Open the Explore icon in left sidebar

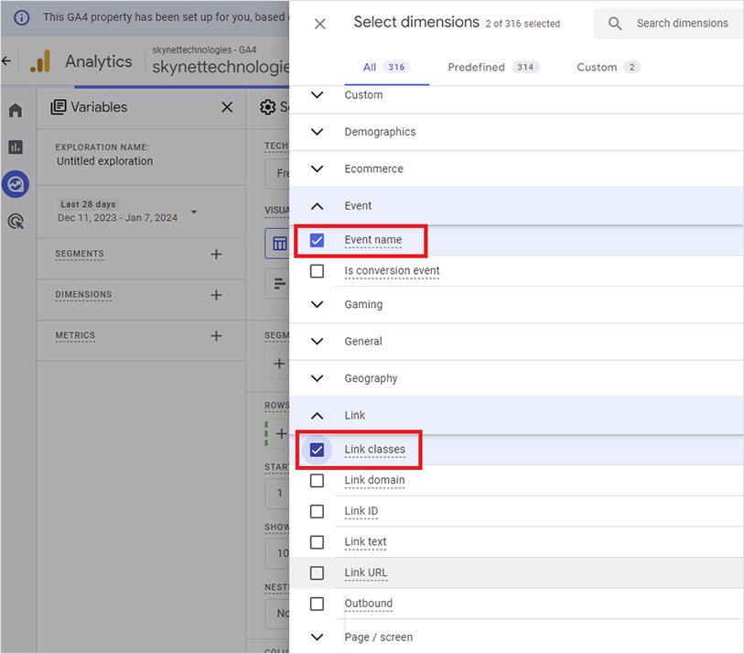[x=16, y=184]
